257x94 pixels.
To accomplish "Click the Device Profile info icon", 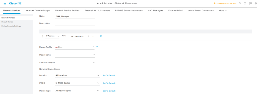I will point(97,47).
